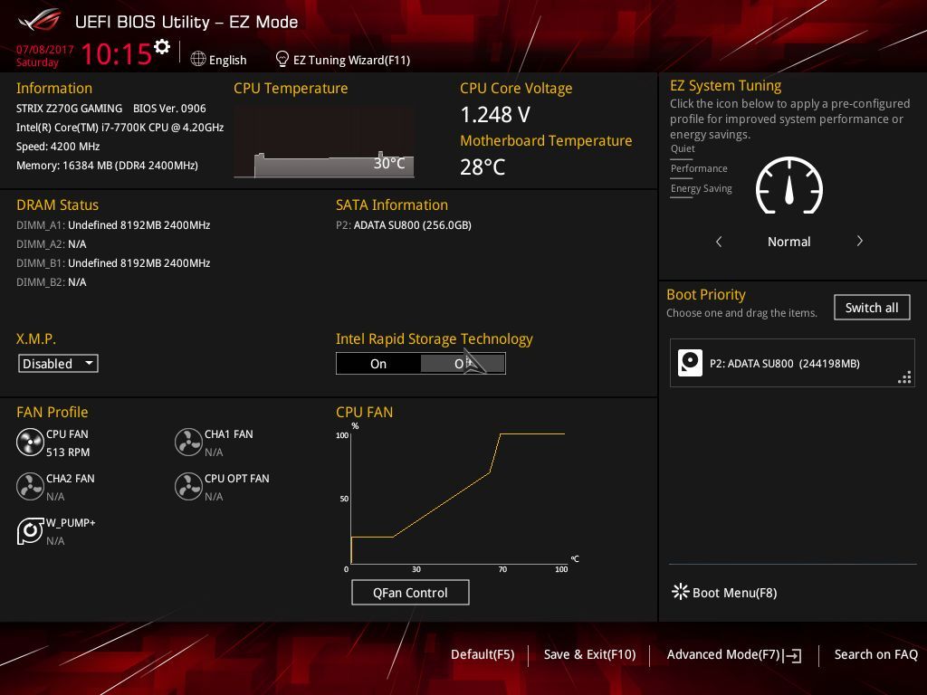
Task: Click SATA P2: ADATA SU800 (256.0GB) entry
Action: click(x=404, y=225)
